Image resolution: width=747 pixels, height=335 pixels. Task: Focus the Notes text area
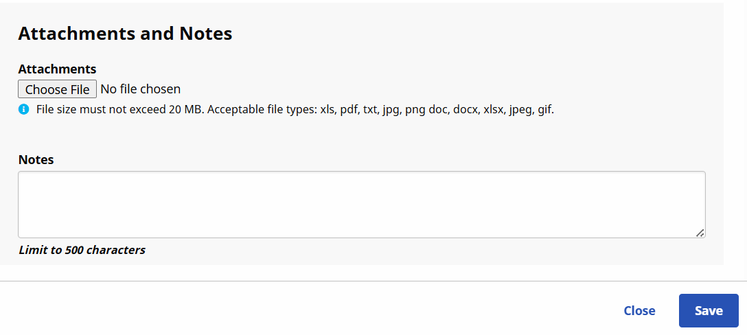(x=361, y=205)
